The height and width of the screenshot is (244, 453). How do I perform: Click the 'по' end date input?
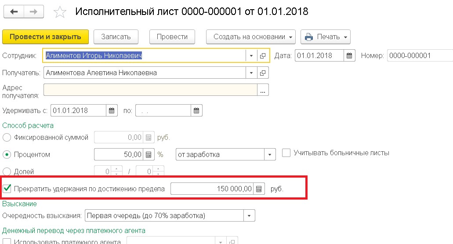coord(163,110)
